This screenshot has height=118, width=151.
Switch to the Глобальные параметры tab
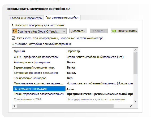26,18
